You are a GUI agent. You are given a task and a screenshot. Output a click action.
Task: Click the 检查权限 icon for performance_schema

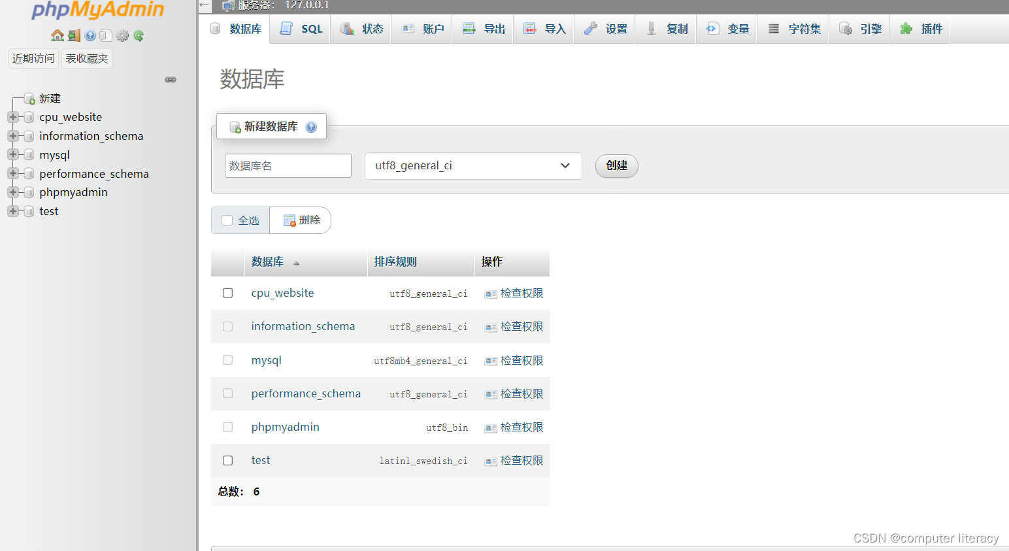pyautogui.click(x=491, y=394)
